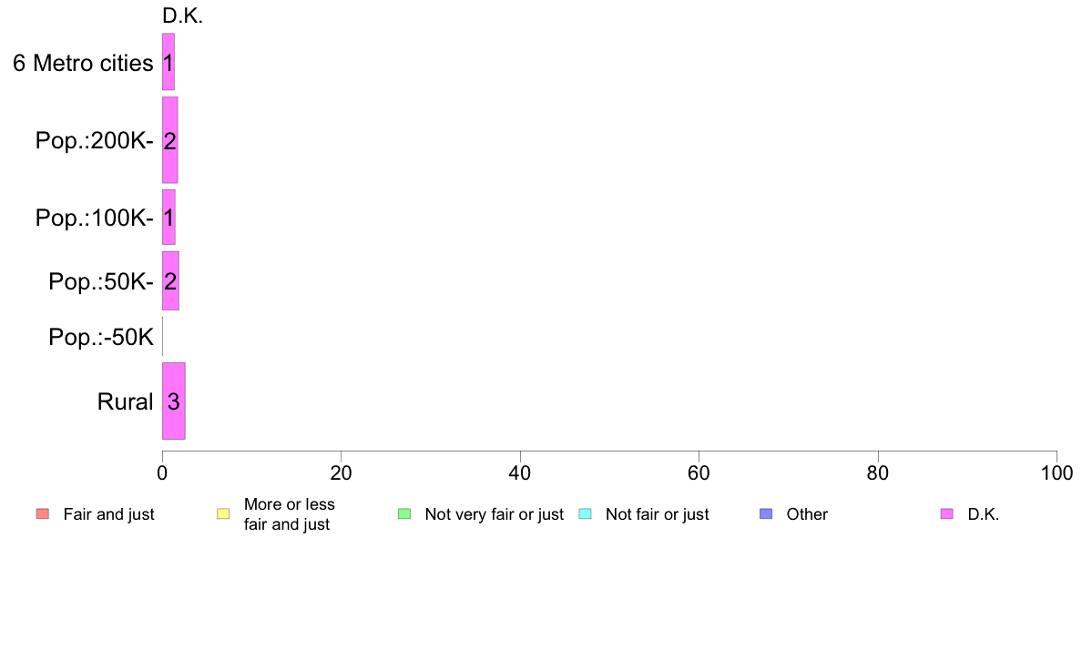
Task: Click the red Fair and just swatch
Action: point(43,514)
